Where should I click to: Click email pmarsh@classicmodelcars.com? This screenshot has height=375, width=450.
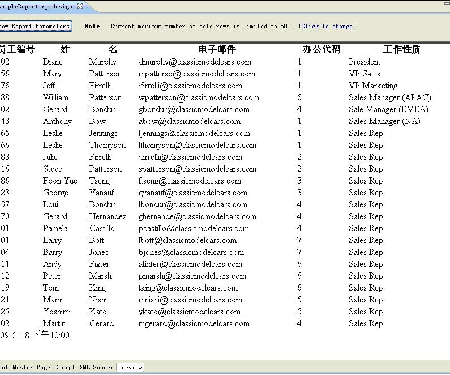pos(192,276)
